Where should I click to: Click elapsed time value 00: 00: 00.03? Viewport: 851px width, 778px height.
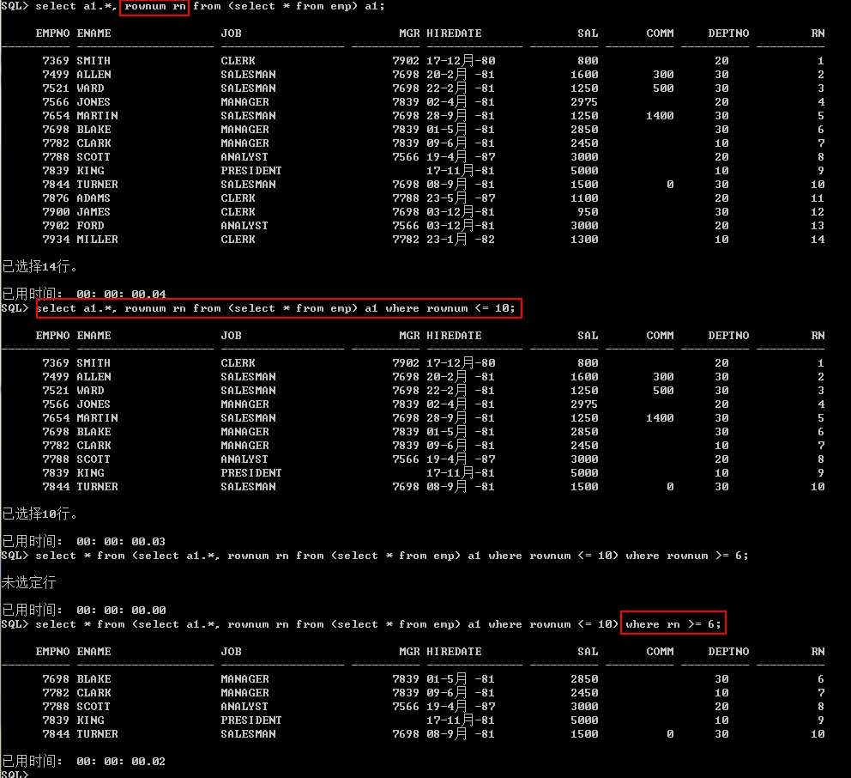[121, 542]
